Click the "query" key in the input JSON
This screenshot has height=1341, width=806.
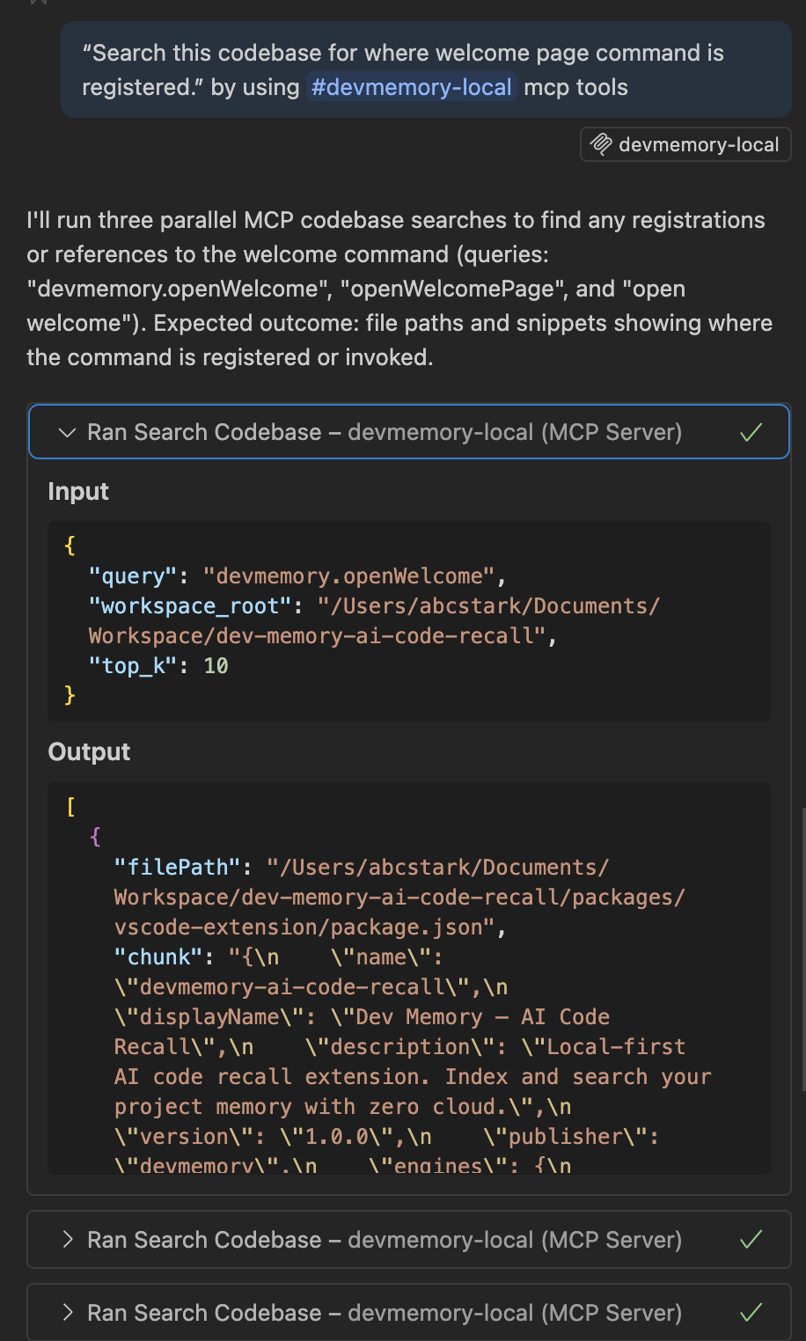coord(134,576)
